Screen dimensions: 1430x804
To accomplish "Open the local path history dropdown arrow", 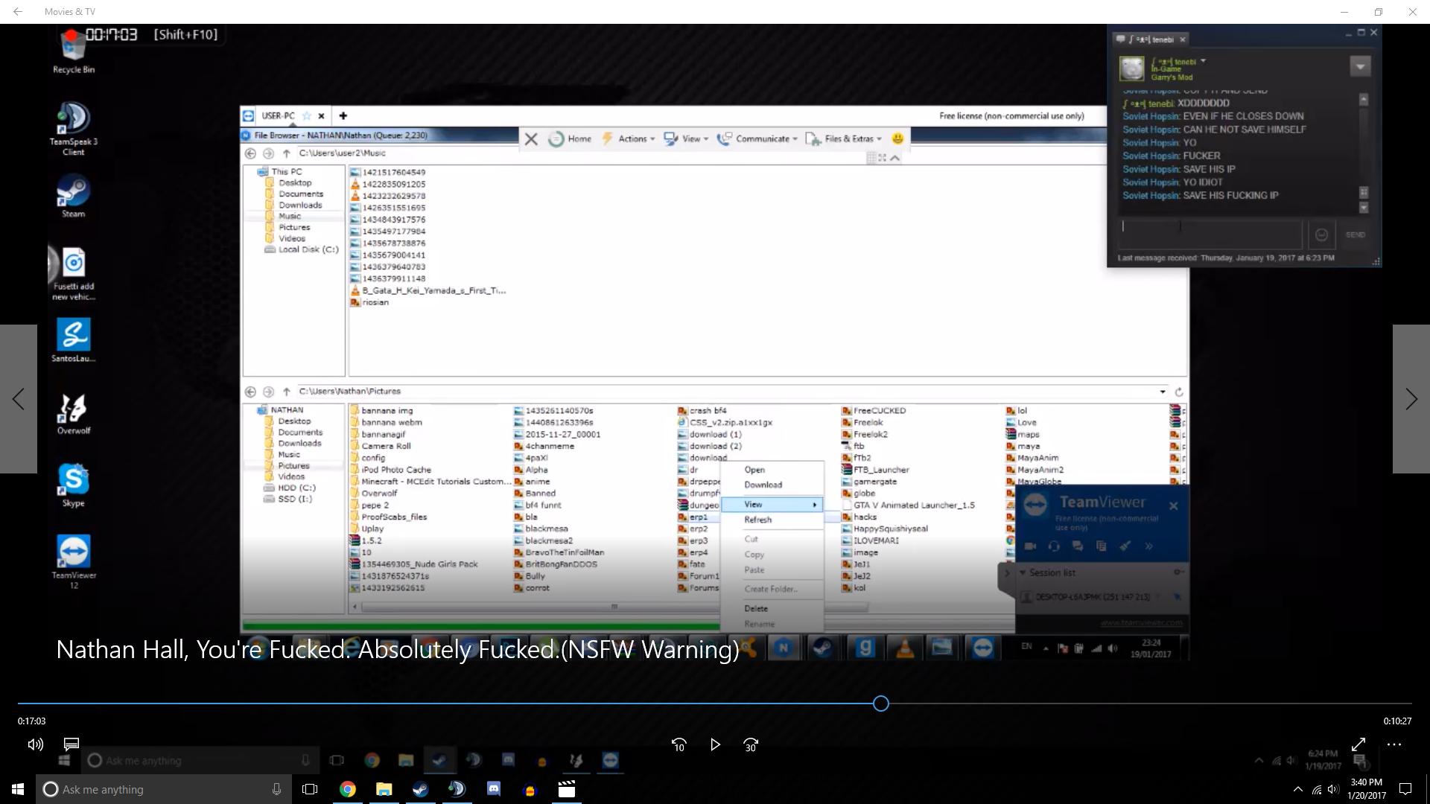I will pos(1163,392).
